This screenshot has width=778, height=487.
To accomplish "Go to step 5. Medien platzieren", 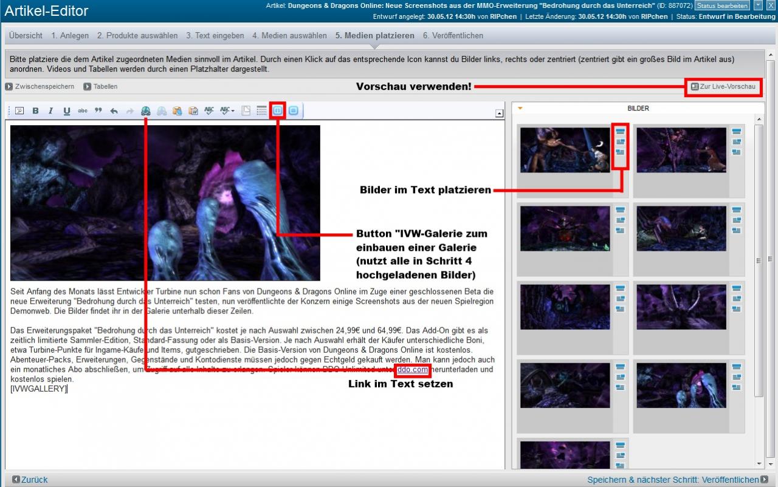I will (374, 36).
